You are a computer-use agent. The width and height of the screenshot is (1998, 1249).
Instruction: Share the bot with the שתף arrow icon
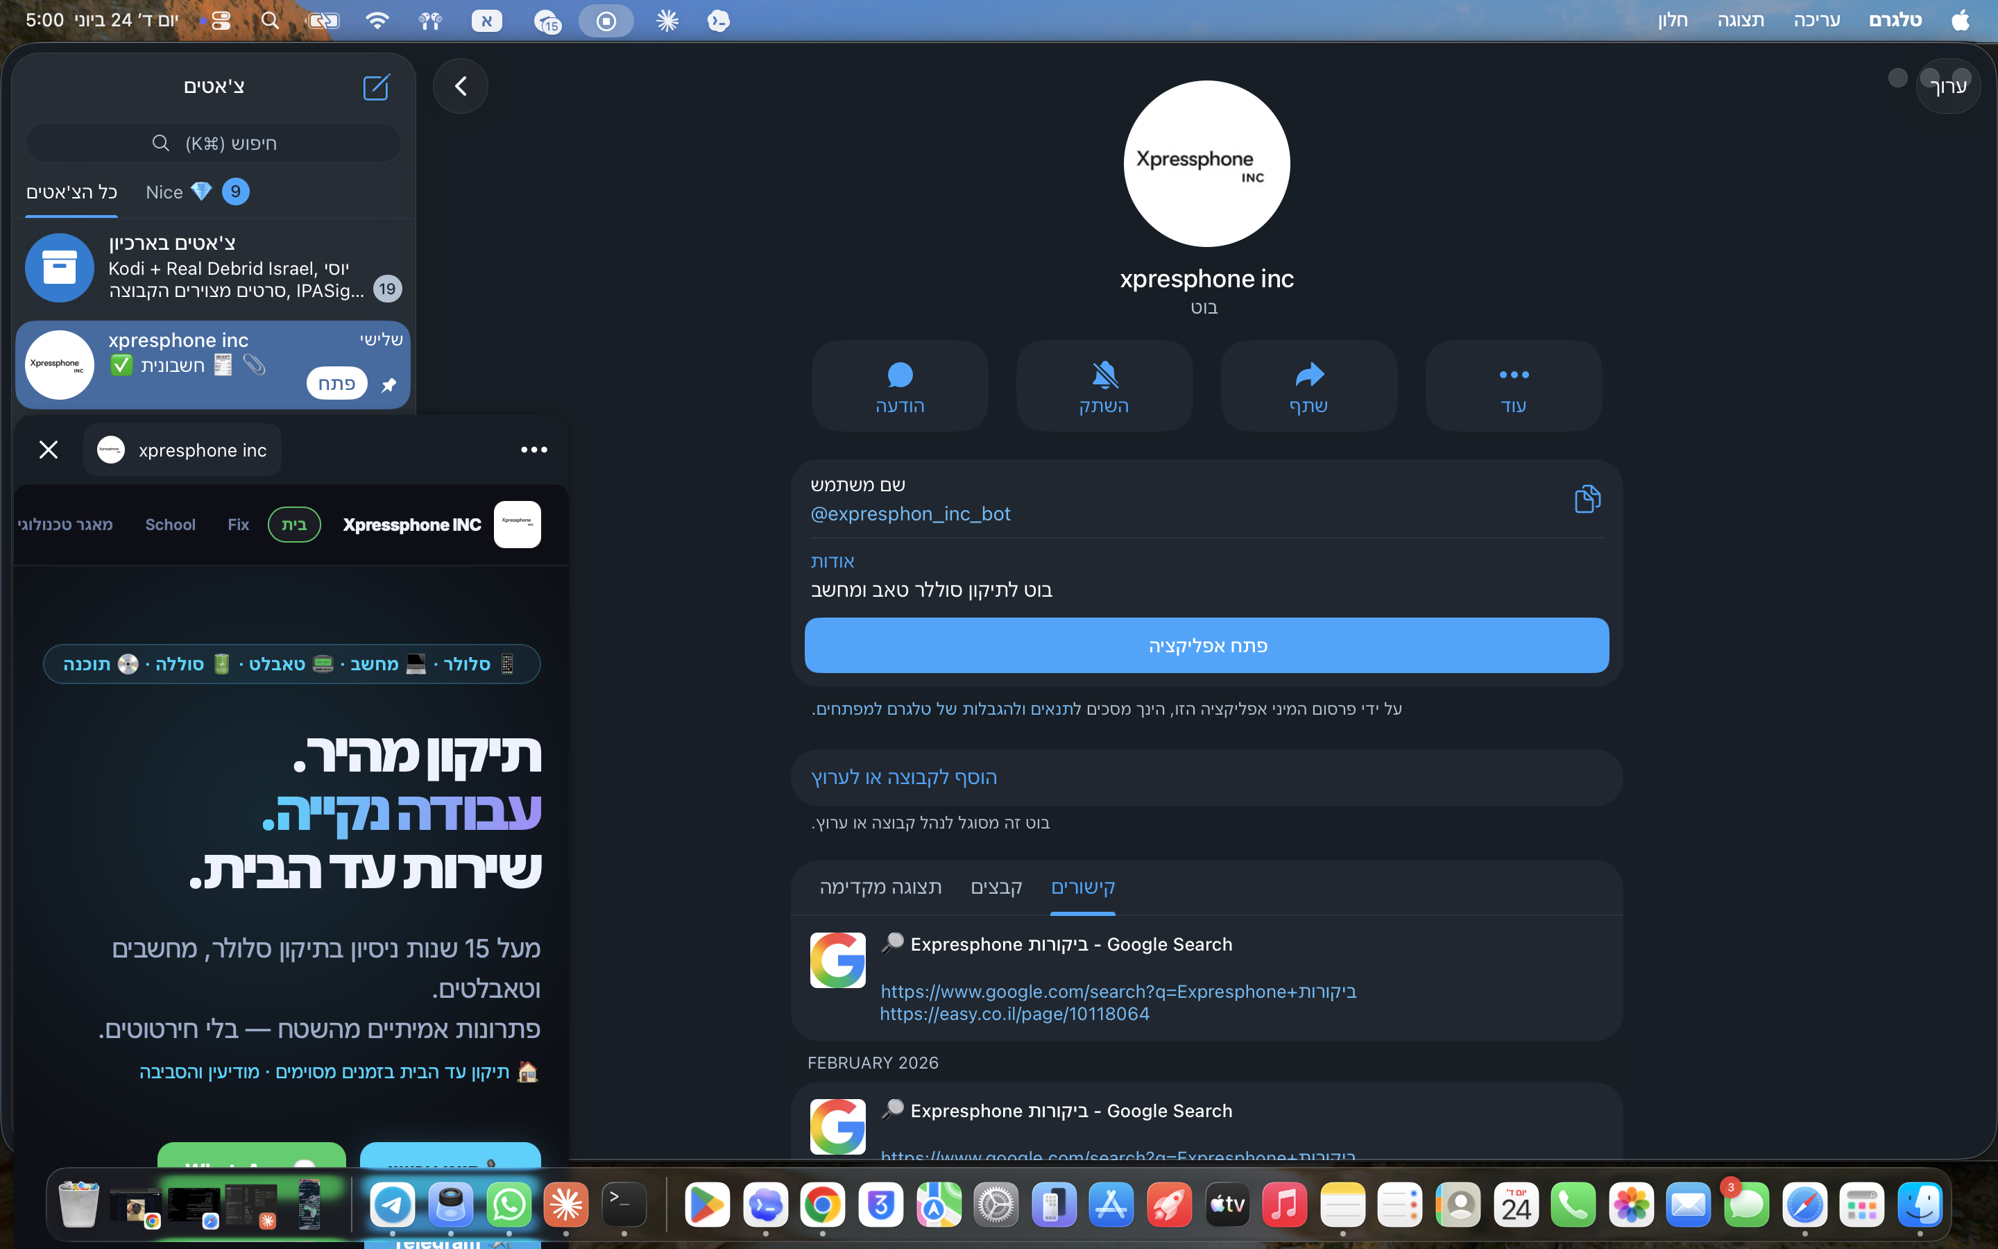[1308, 386]
